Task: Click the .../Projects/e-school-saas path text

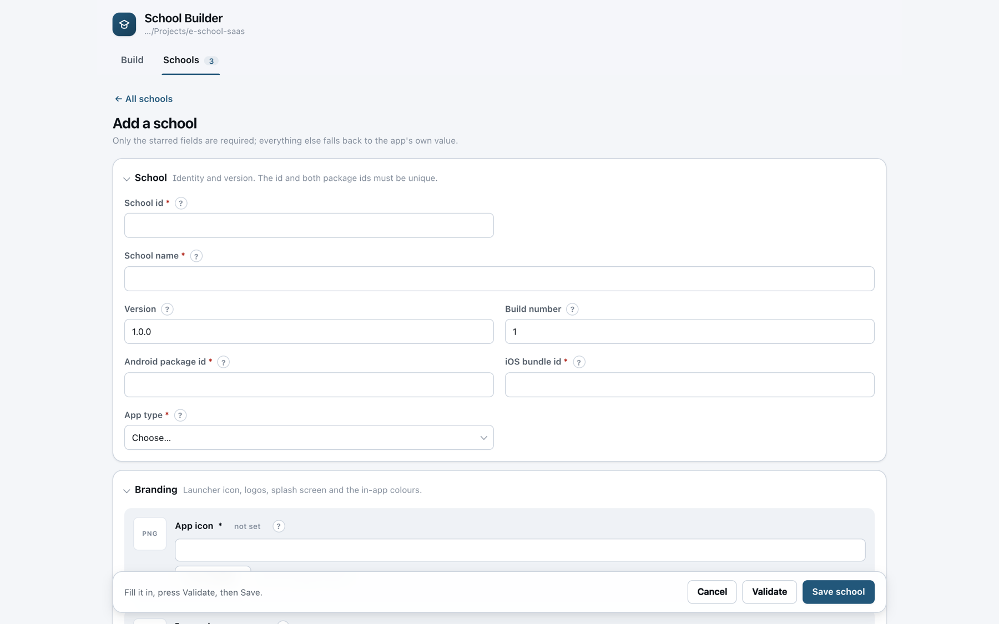Action: (x=195, y=32)
